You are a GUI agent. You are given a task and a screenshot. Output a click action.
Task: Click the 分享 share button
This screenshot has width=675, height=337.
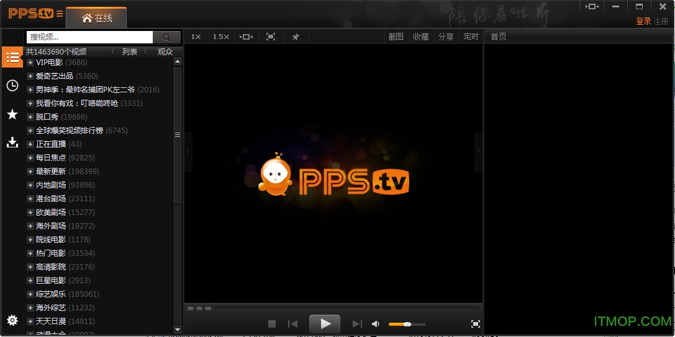coord(446,37)
